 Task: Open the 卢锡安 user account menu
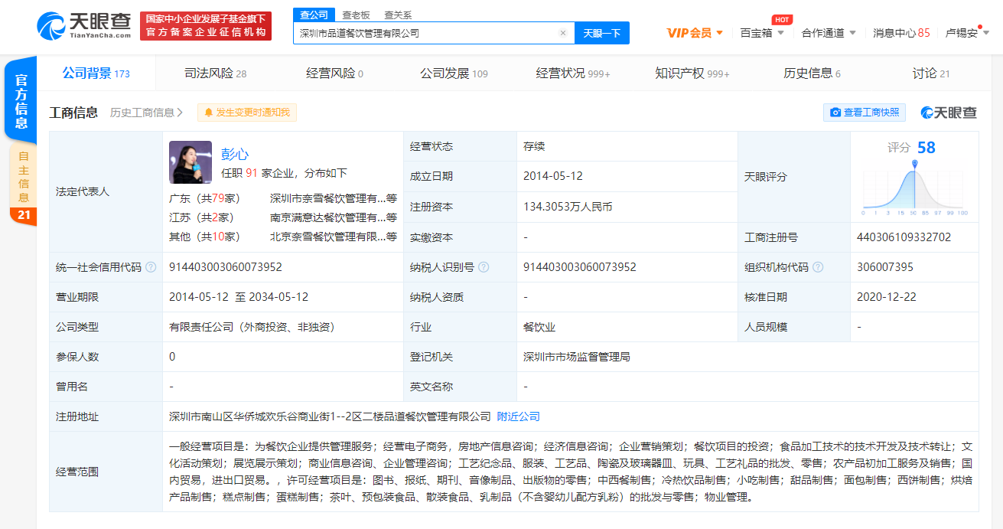[x=967, y=33]
